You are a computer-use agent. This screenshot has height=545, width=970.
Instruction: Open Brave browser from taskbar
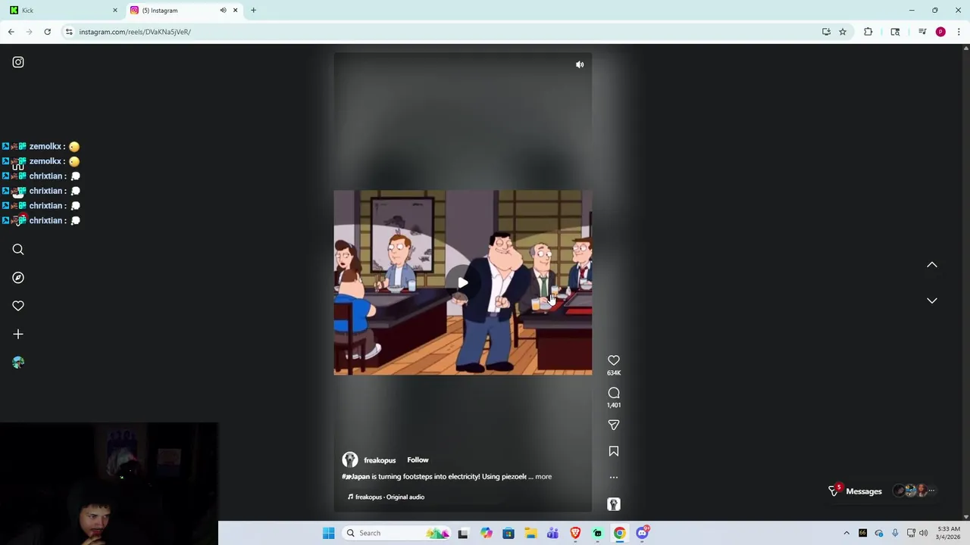pyautogui.click(x=575, y=533)
